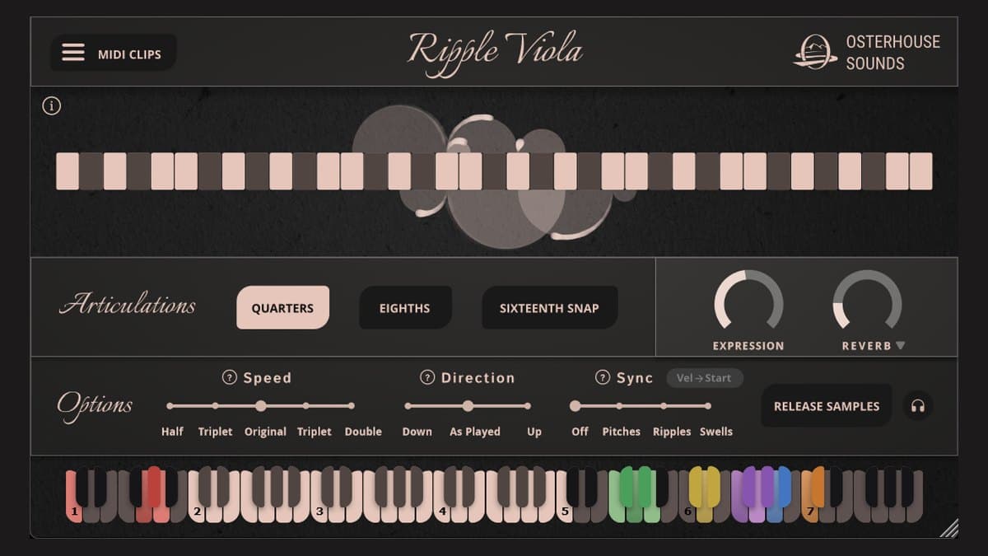Click the Articulations heading
Viewport: 988px width, 556px height.
128,305
